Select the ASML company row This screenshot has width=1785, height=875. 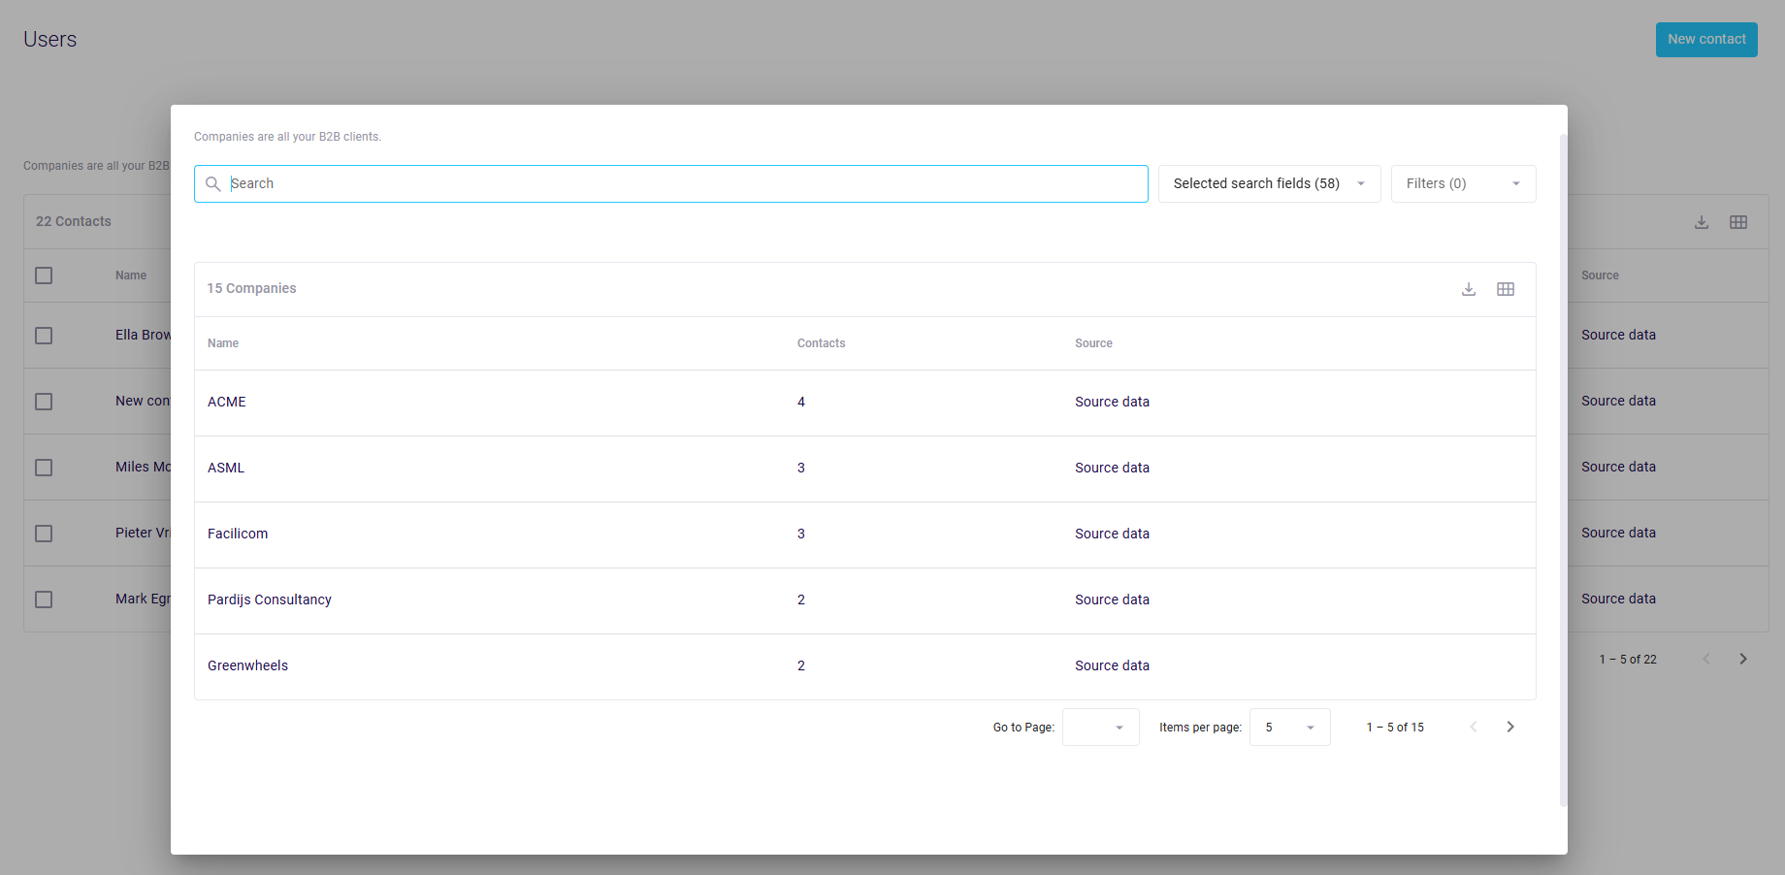[864, 469]
